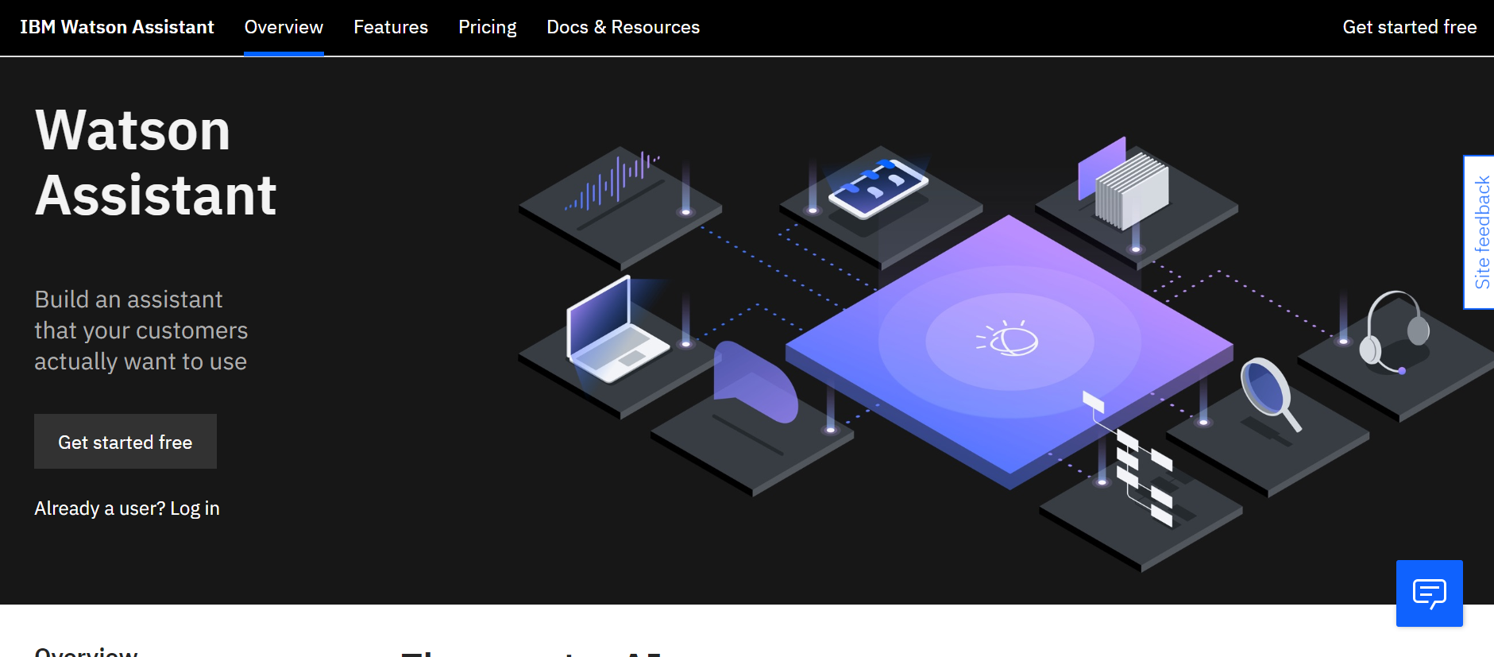1494x657 pixels.
Task: Open the Site feedback side tab
Action: [1480, 232]
